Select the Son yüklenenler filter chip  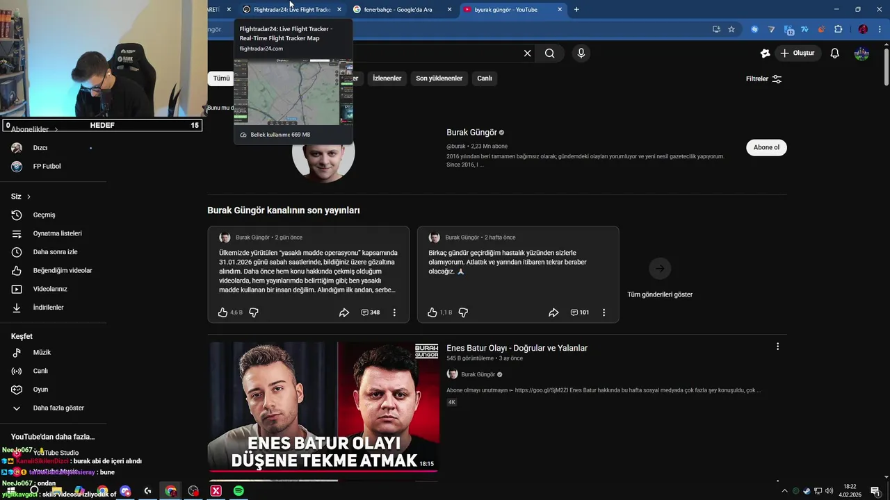pos(439,78)
